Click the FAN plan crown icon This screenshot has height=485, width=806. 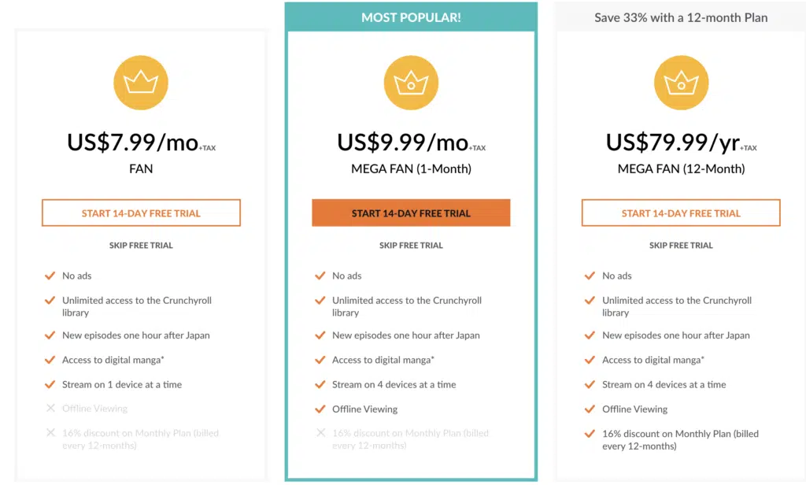141,83
